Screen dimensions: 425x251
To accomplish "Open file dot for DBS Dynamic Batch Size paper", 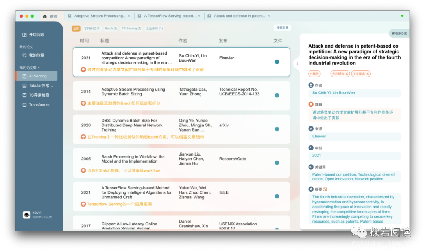I will pyautogui.click(x=277, y=129).
